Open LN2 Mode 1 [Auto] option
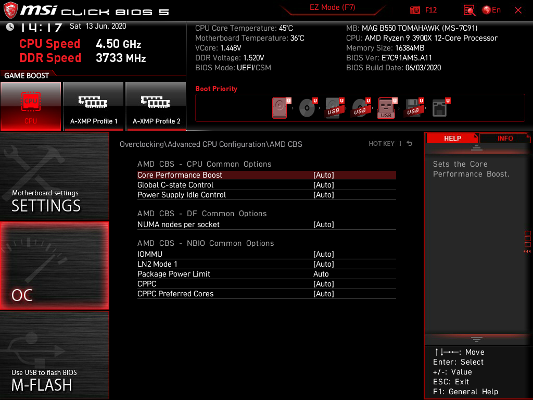Image resolution: width=533 pixels, height=400 pixels. [266, 264]
